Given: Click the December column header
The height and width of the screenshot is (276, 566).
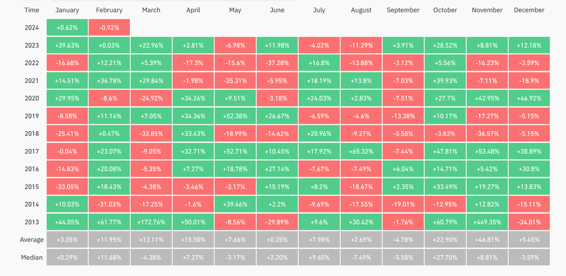Looking at the screenshot, I should [529, 10].
